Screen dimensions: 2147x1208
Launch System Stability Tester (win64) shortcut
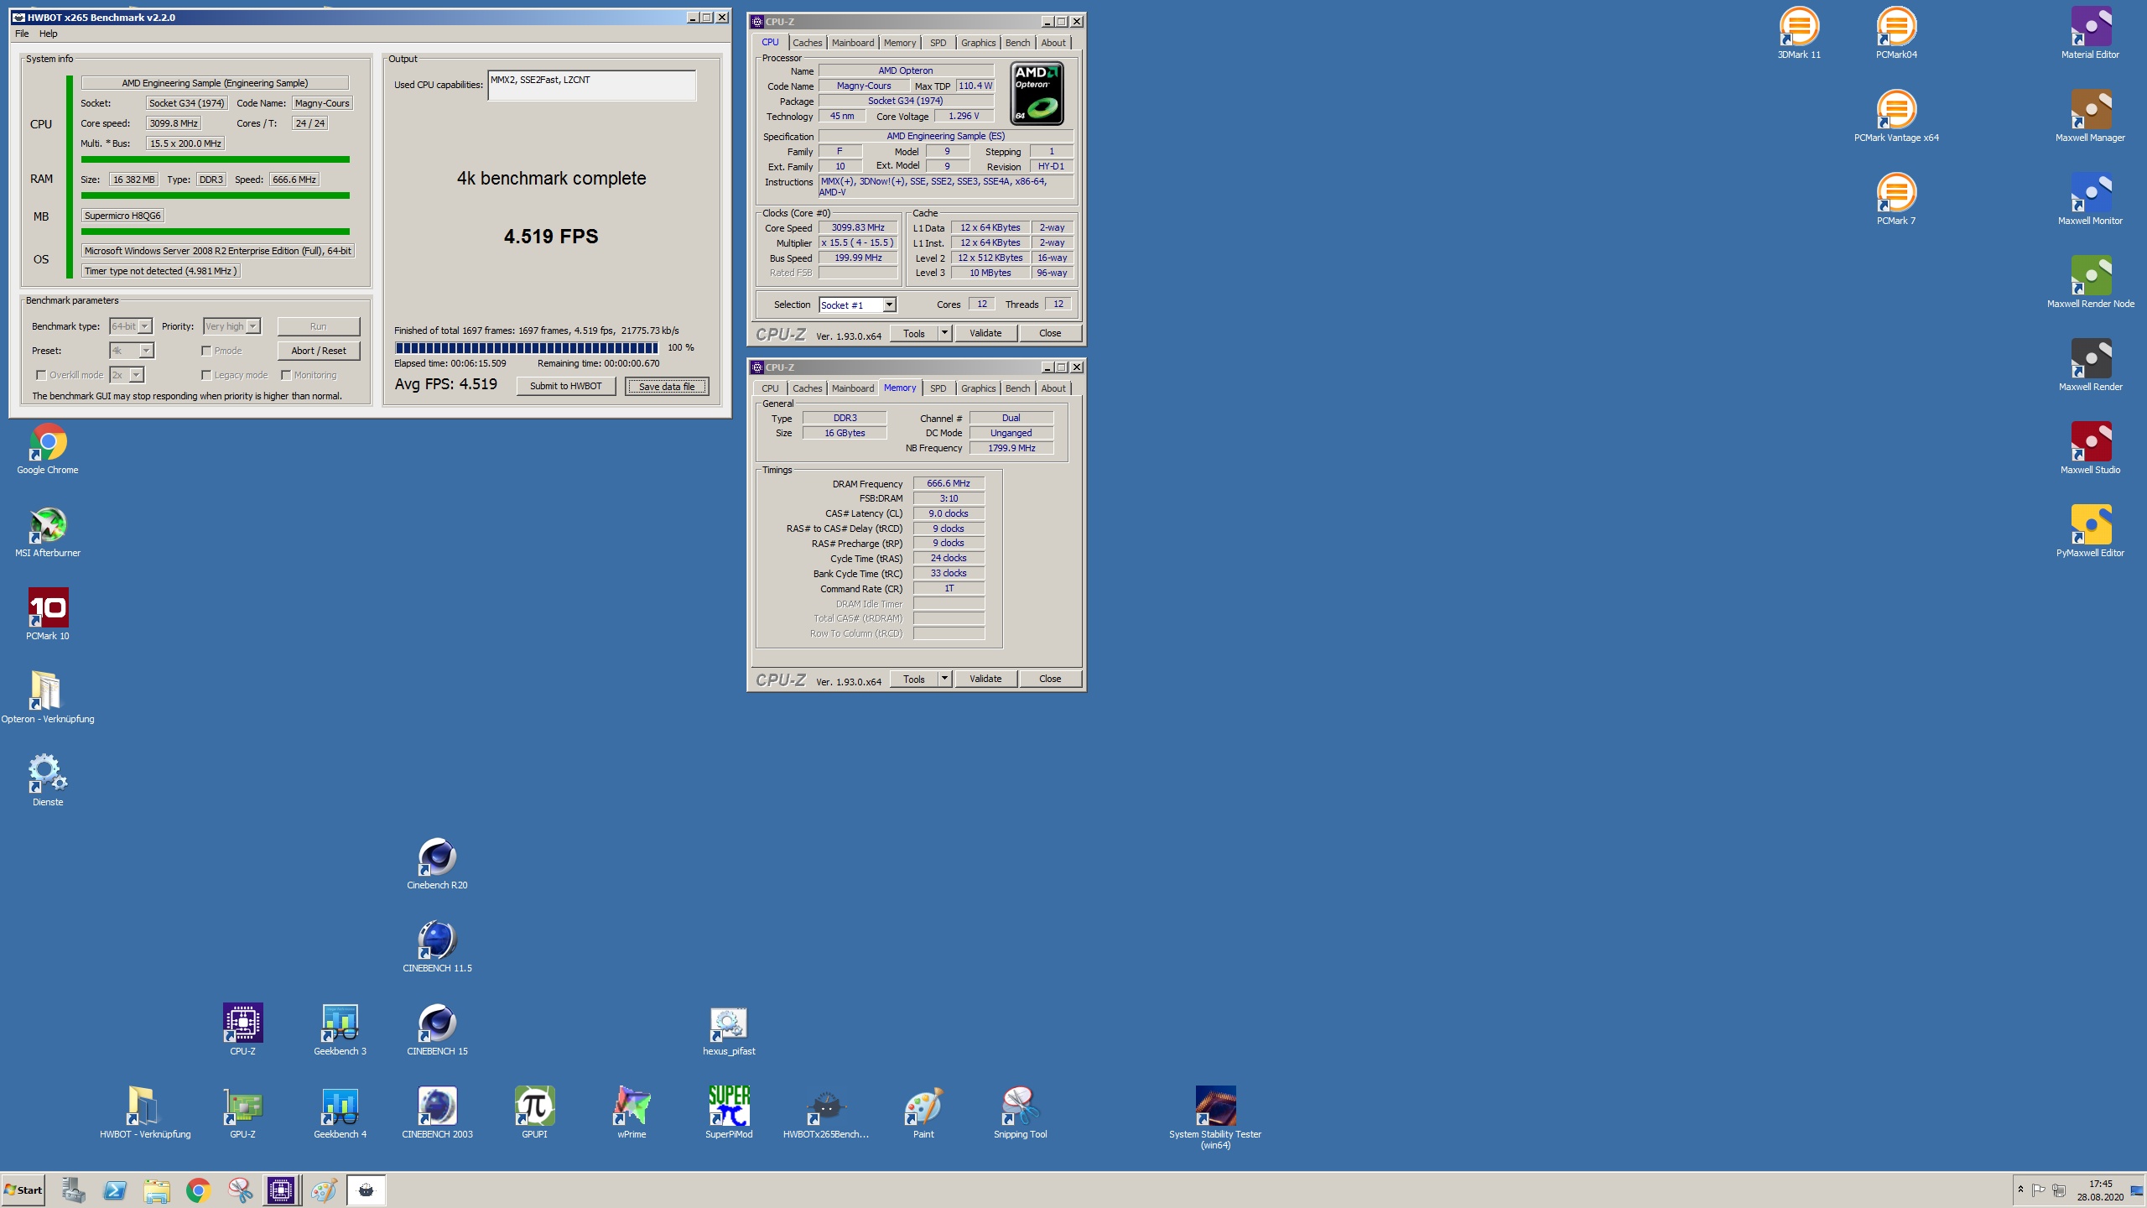(x=1215, y=1118)
